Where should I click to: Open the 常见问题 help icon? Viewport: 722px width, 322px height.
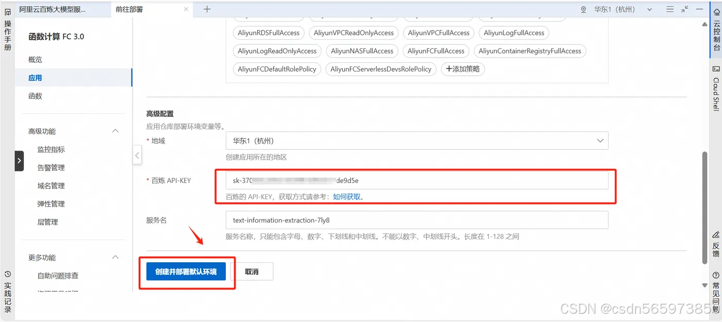click(716, 276)
